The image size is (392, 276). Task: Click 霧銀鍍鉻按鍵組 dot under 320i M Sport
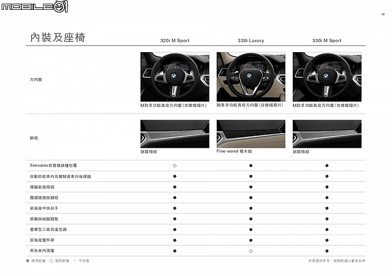point(175,198)
